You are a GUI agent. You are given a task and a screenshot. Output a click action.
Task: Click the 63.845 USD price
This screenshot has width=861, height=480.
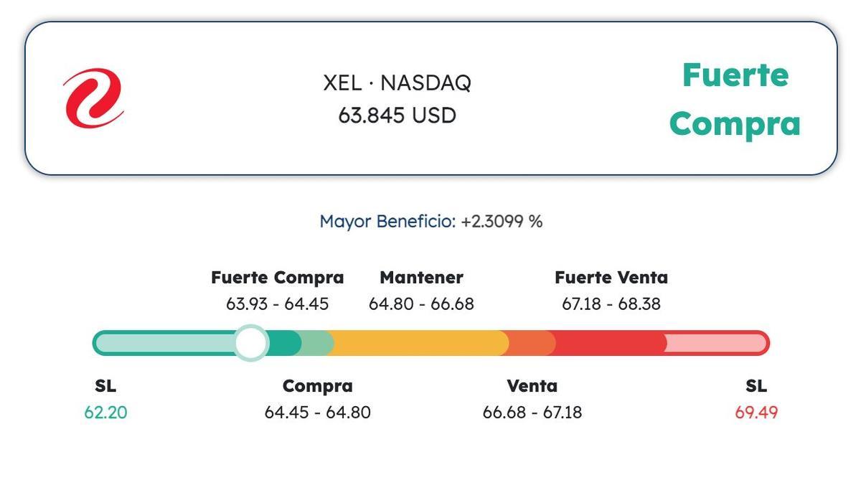(x=397, y=116)
